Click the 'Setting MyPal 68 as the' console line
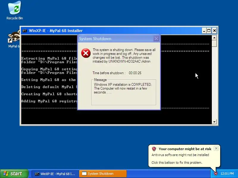 (48, 80)
